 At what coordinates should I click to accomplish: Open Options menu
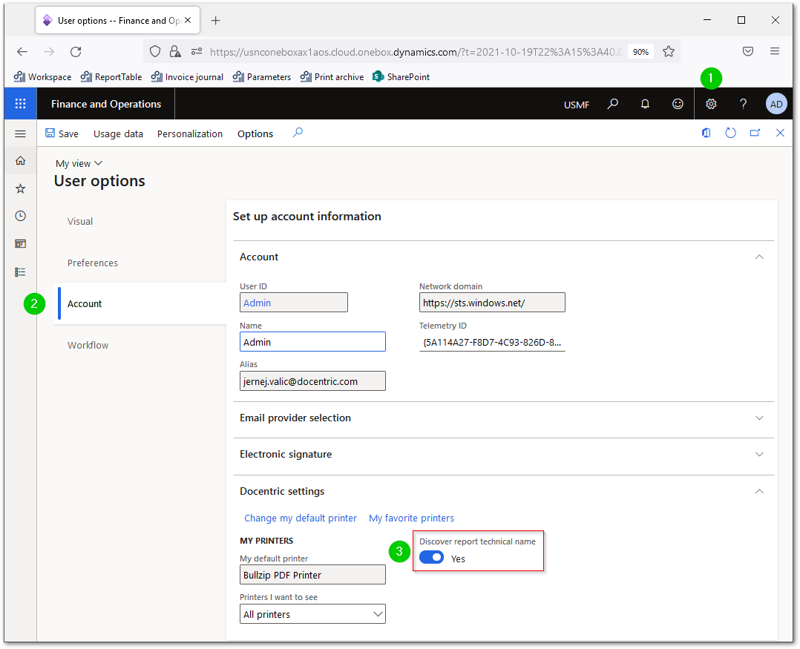(x=255, y=134)
